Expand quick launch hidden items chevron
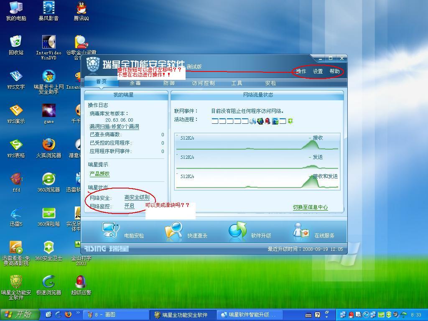 point(78,313)
